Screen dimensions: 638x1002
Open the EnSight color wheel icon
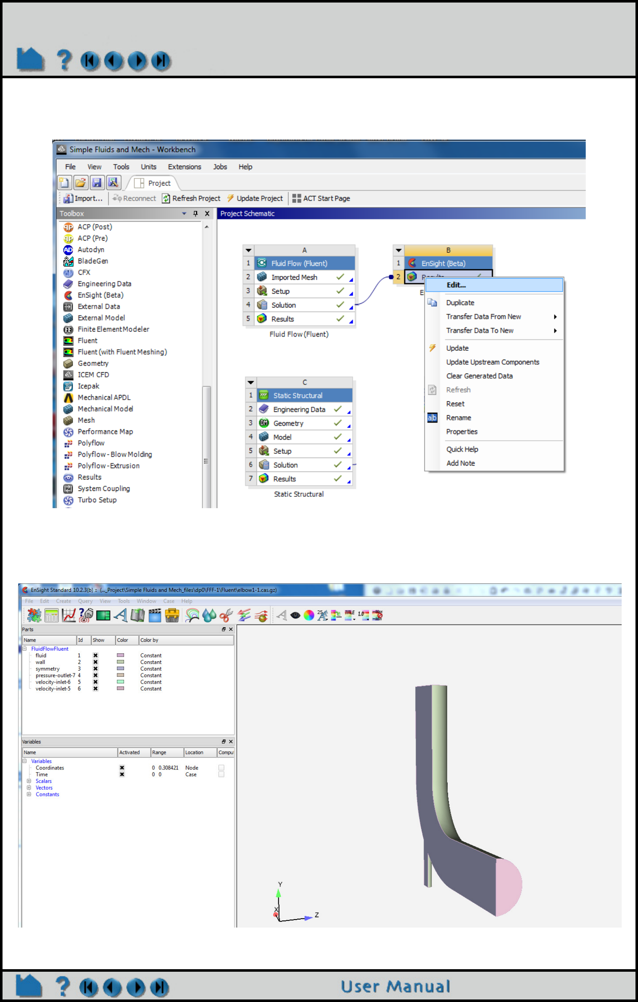coord(309,615)
